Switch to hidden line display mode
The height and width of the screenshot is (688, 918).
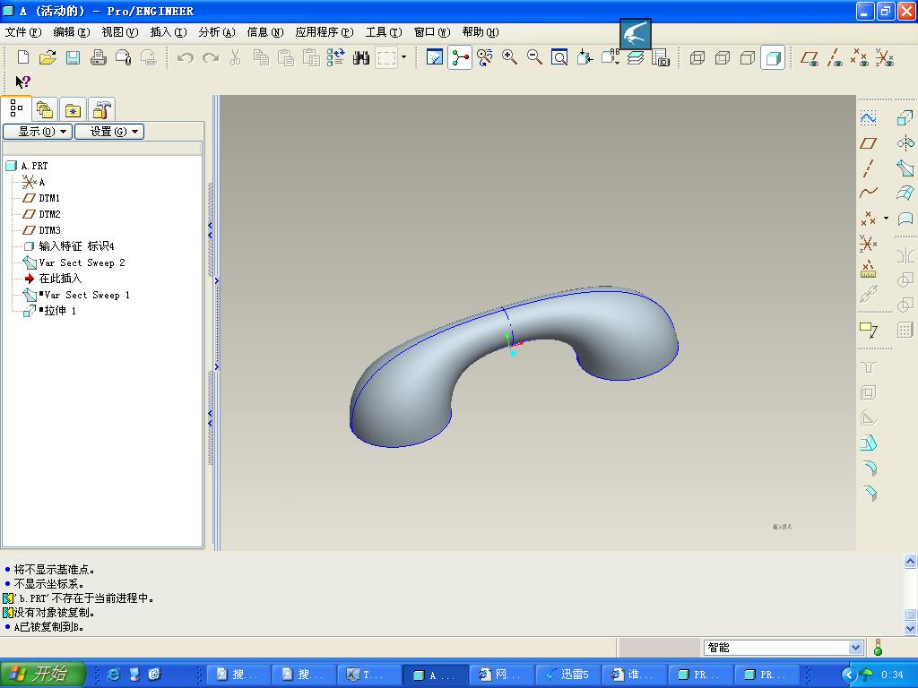(x=723, y=57)
